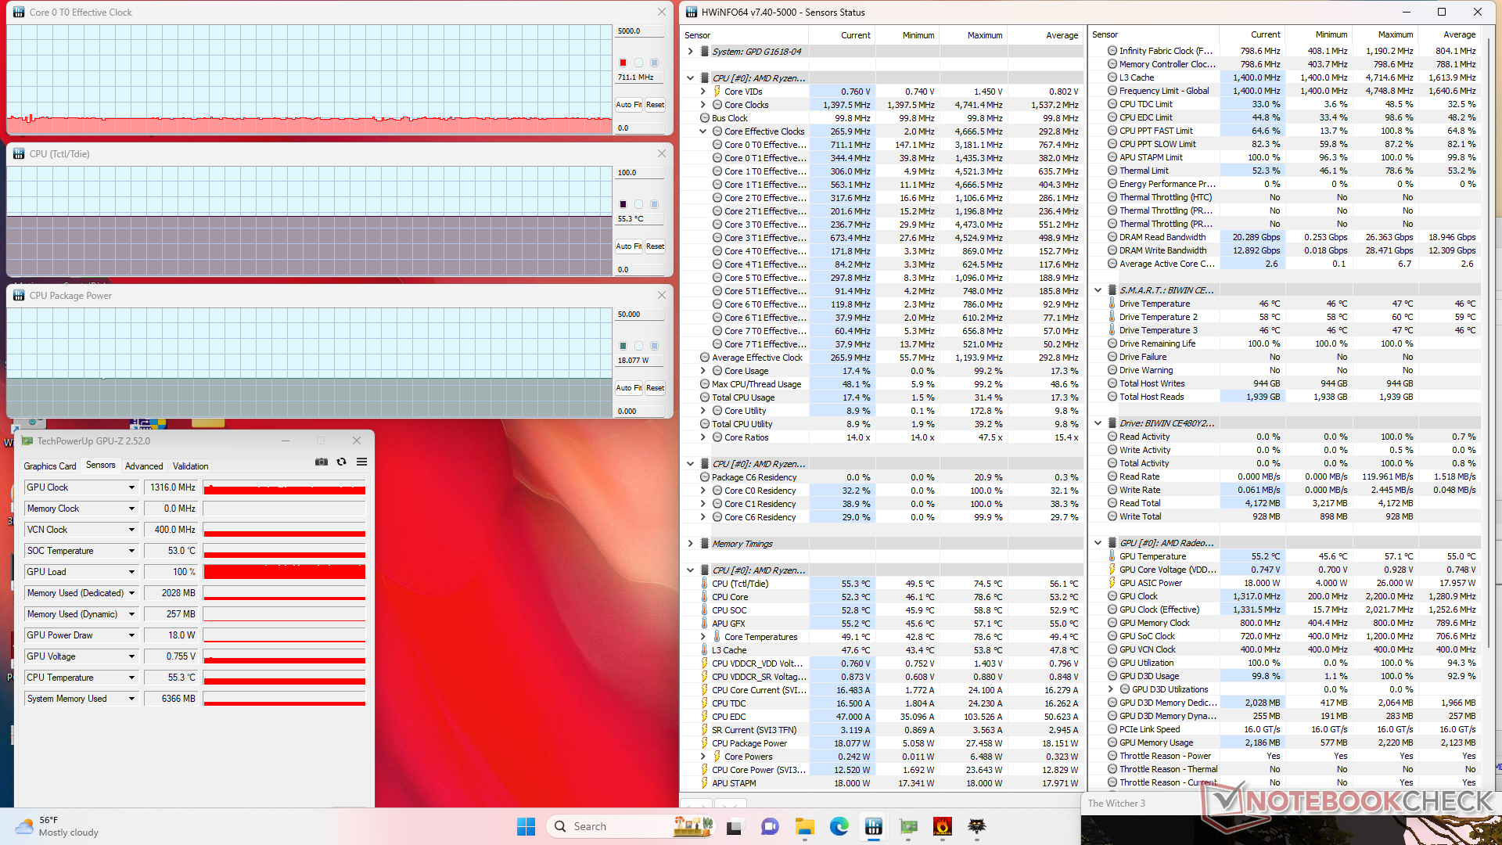Open the GPU Load sensor dropdown
This screenshot has height=845, width=1502.
tap(131, 572)
